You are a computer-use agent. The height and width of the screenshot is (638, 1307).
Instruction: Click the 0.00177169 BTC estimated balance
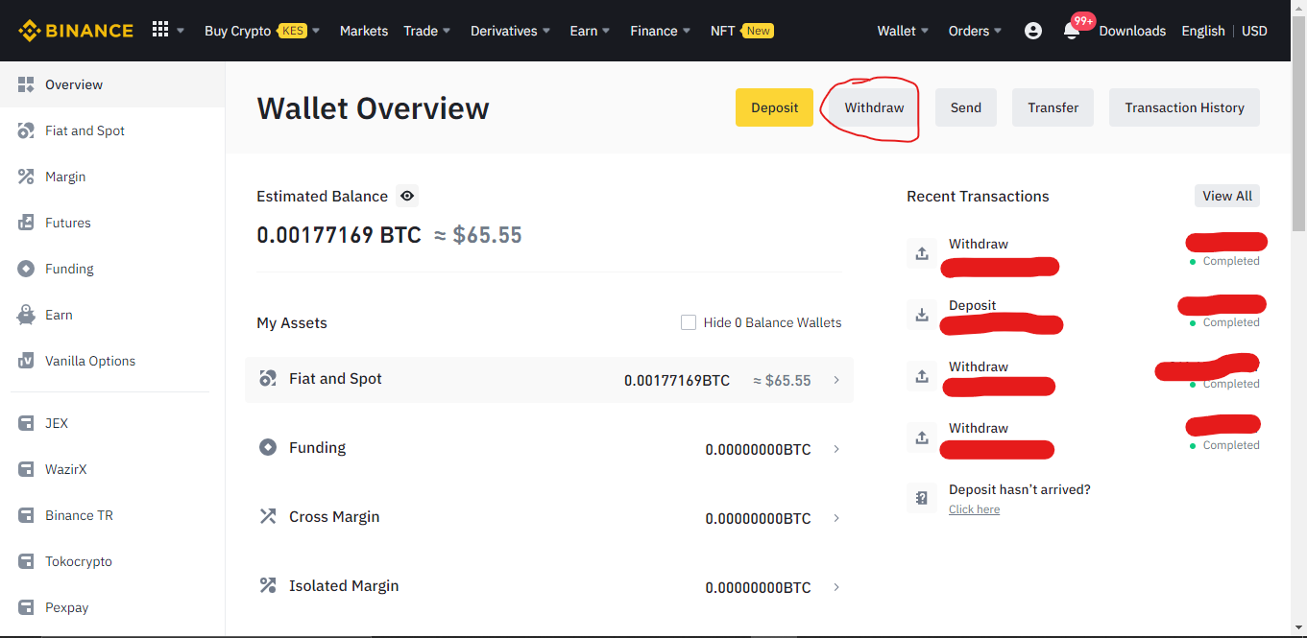coord(339,235)
